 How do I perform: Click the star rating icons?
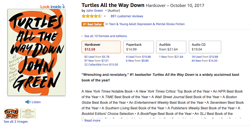click(92, 16)
